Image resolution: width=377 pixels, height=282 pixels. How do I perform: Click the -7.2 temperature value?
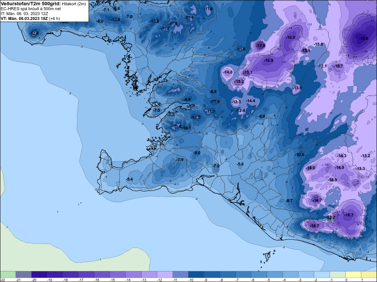point(171,115)
